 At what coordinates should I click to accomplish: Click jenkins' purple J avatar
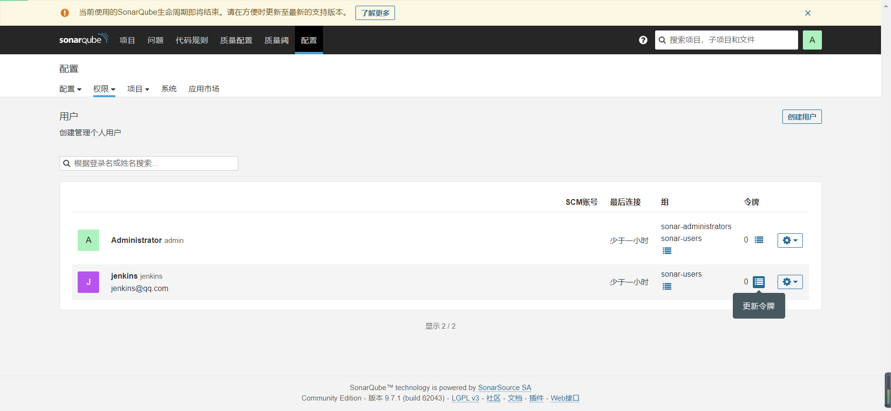[x=88, y=282]
